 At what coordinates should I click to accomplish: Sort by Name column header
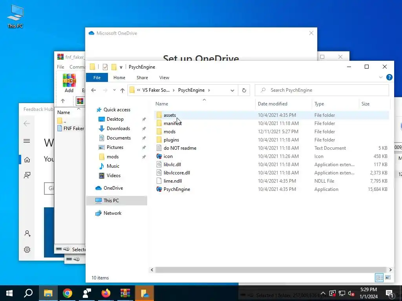point(162,103)
